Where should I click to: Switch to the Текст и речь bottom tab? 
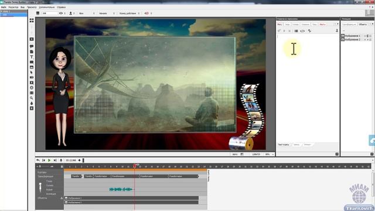coord(283,145)
